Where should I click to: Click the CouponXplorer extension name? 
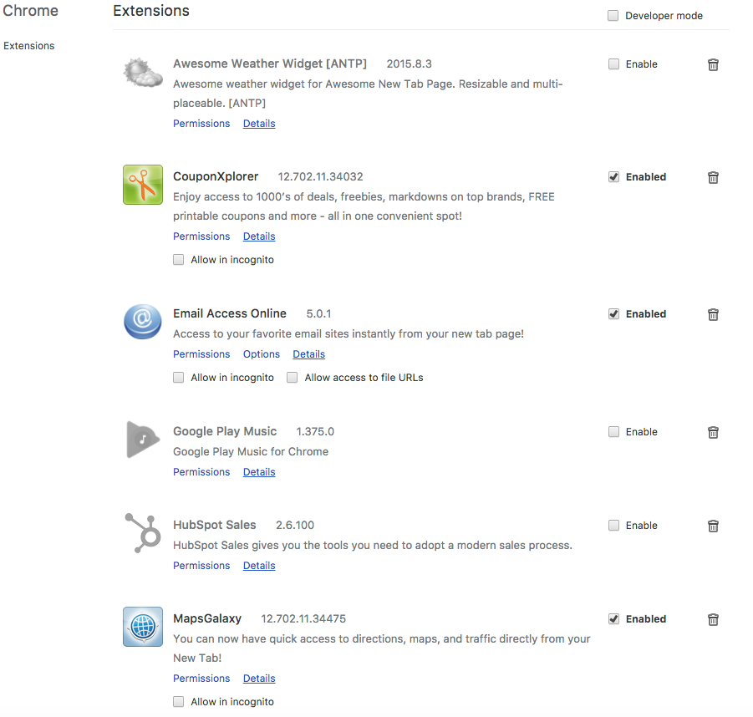click(216, 176)
